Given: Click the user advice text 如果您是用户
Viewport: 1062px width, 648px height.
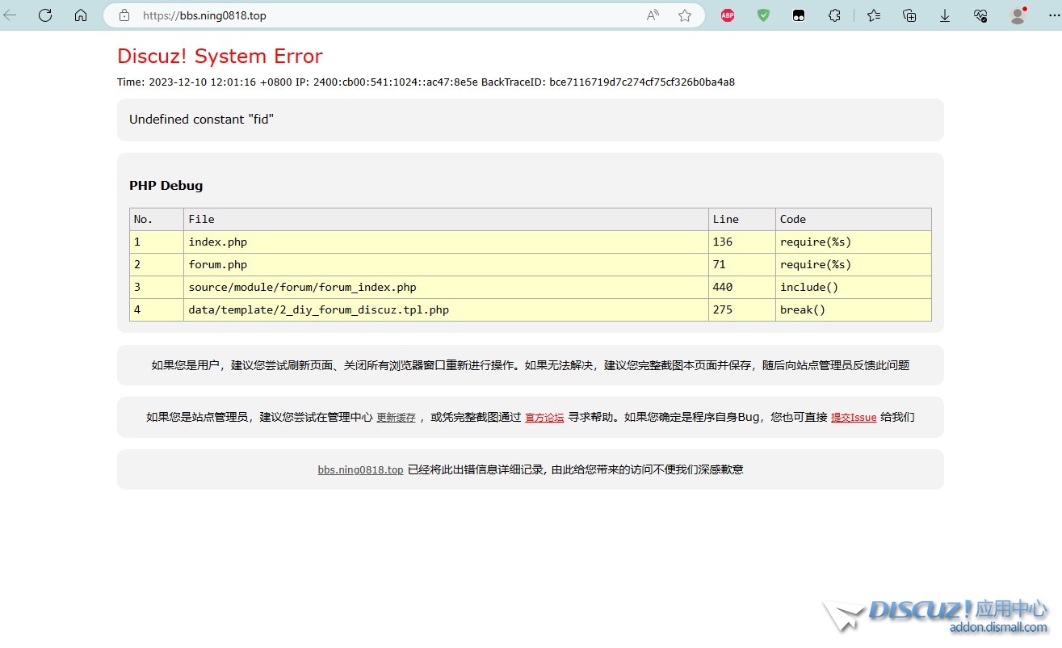Looking at the screenshot, I should coord(531,365).
